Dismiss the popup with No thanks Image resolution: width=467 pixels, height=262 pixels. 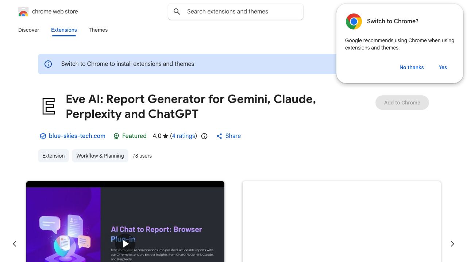point(412,67)
